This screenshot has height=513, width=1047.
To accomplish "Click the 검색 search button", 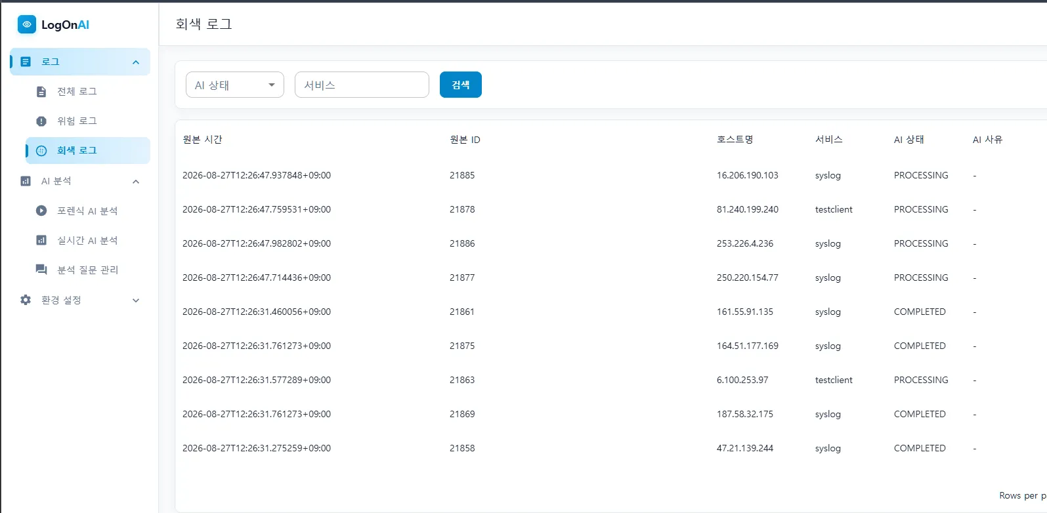I will point(461,85).
